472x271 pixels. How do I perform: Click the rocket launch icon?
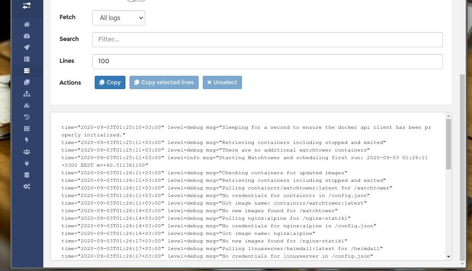27,47
